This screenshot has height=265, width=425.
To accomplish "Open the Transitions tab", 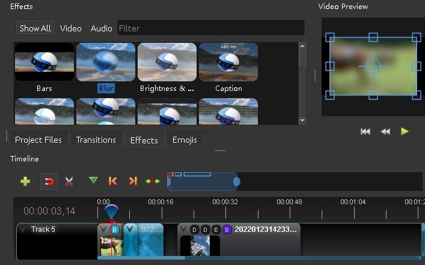I will coord(96,140).
